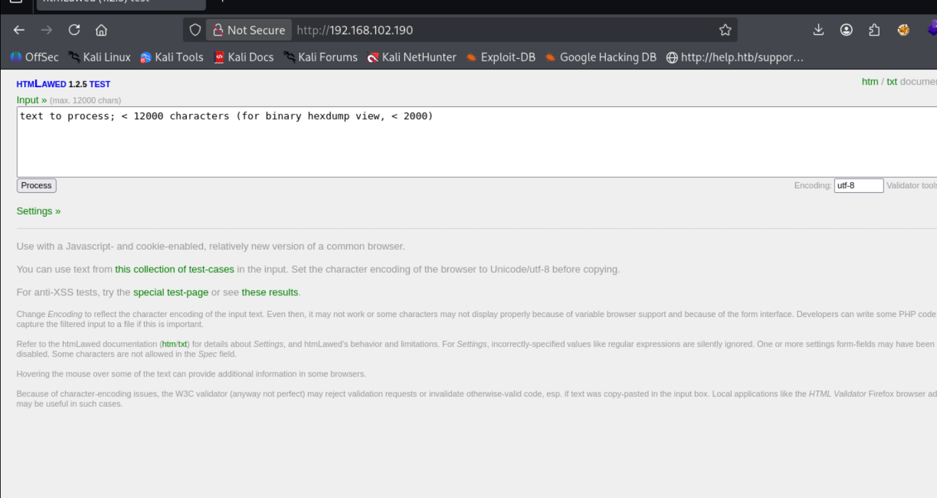Open the Kali Tools bookmark
The image size is (937, 498).
(x=172, y=57)
